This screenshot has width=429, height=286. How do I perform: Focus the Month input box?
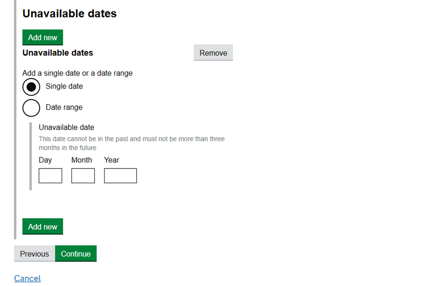(83, 176)
